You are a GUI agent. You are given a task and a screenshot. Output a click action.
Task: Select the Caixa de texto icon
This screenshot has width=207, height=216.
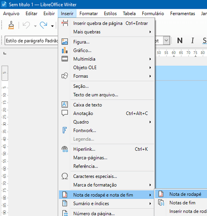click(65, 105)
